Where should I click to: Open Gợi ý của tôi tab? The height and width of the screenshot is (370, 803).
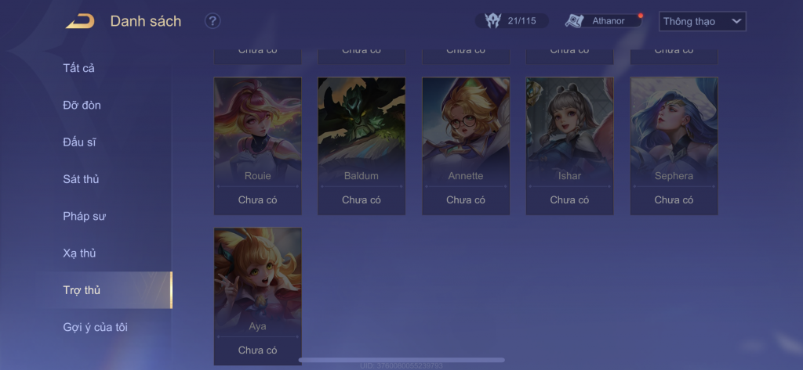coord(95,327)
